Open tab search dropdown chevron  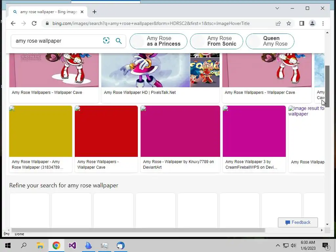click(277, 8)
